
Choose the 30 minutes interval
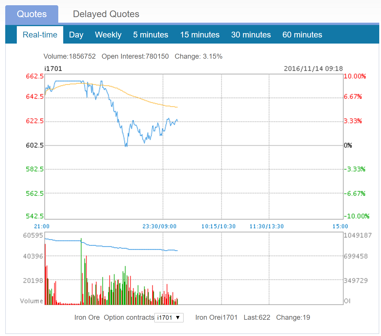pyautogui.click(x=251, y=35)
